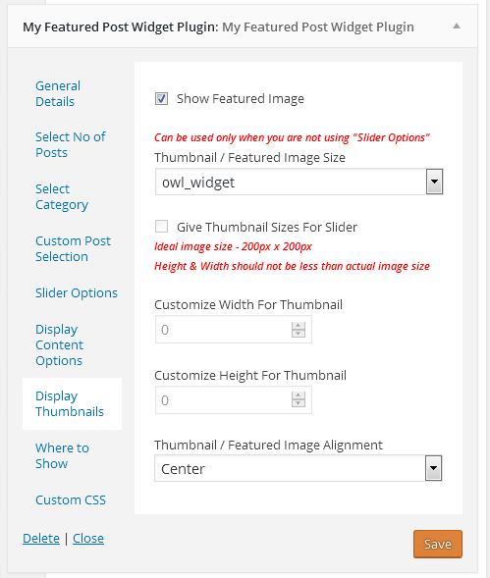Increase thumbnail width using up arrow

pyautogui.click(x=299, y=326)
